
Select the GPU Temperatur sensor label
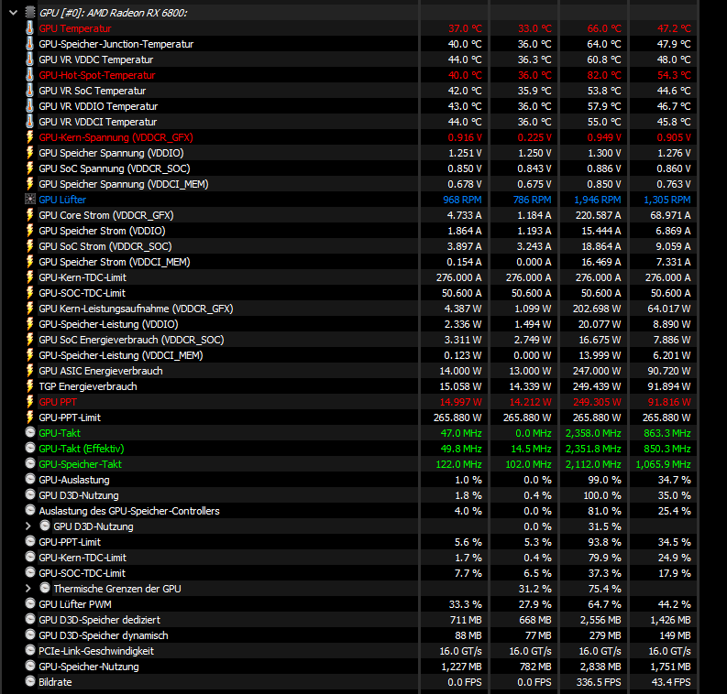(75, 28)
